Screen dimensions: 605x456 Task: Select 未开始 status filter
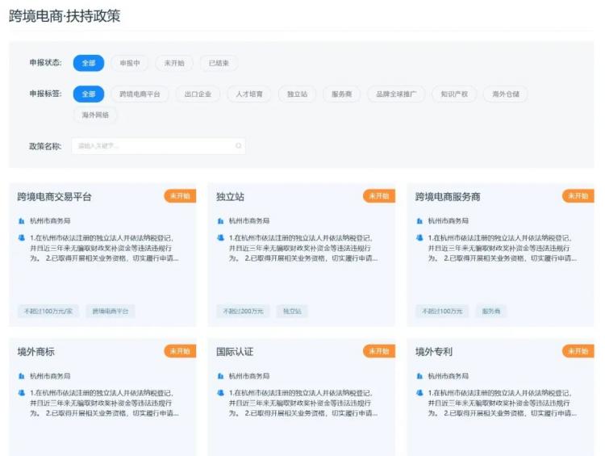pyautogui.click(x=174, y=63)
